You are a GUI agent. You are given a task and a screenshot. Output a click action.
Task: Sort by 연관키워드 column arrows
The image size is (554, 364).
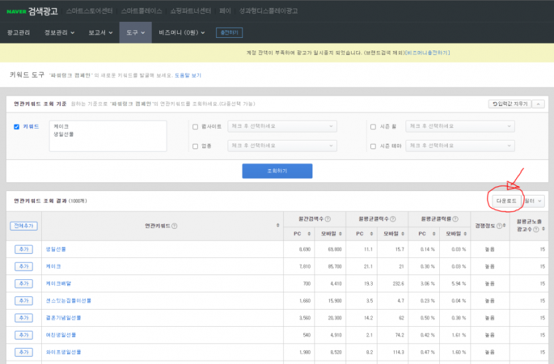[278, 225]
